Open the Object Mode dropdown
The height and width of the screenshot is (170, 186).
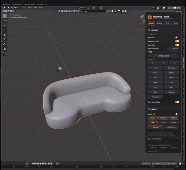[x=14, y=8]
